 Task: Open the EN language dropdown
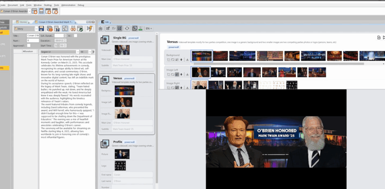click(x=149, y=29)
